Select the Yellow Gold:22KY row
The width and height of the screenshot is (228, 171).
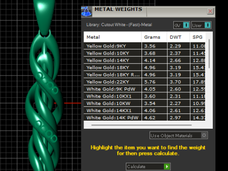[144, 82]
